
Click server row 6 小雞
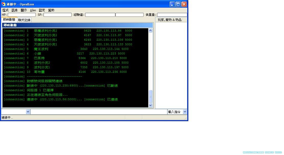click(64, 54)
